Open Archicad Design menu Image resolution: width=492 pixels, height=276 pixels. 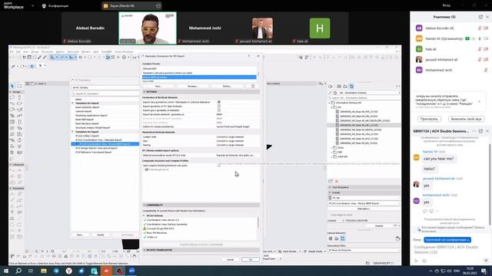35,51
